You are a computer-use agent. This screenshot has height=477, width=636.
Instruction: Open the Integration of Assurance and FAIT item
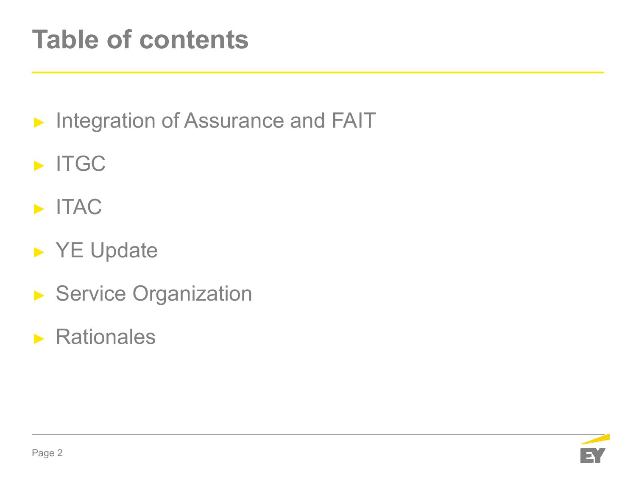[x=215, y=120]
